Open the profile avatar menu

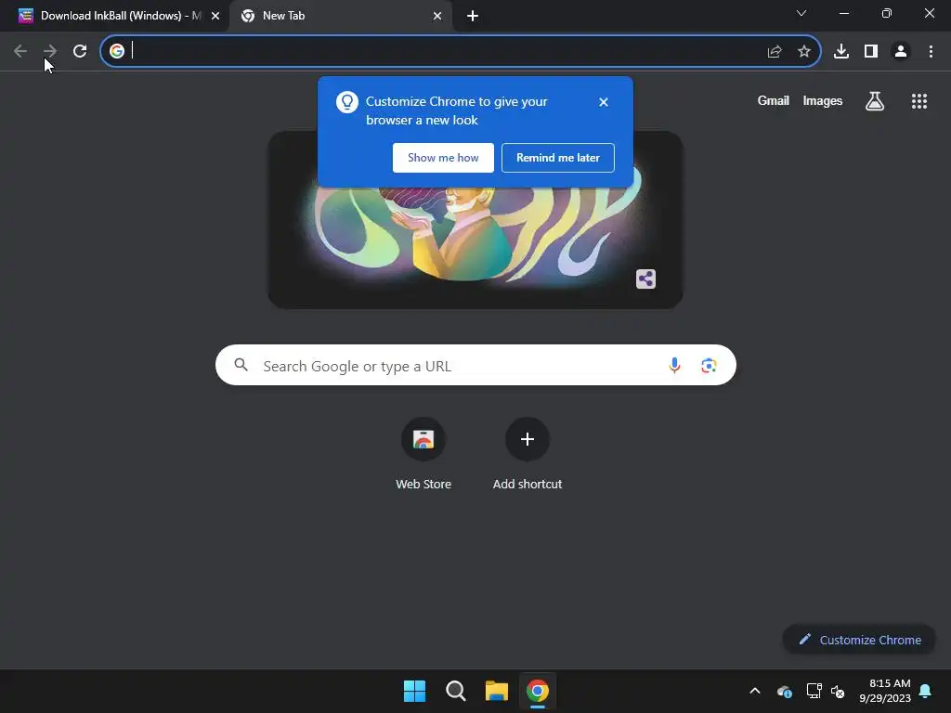coord(901,52)
